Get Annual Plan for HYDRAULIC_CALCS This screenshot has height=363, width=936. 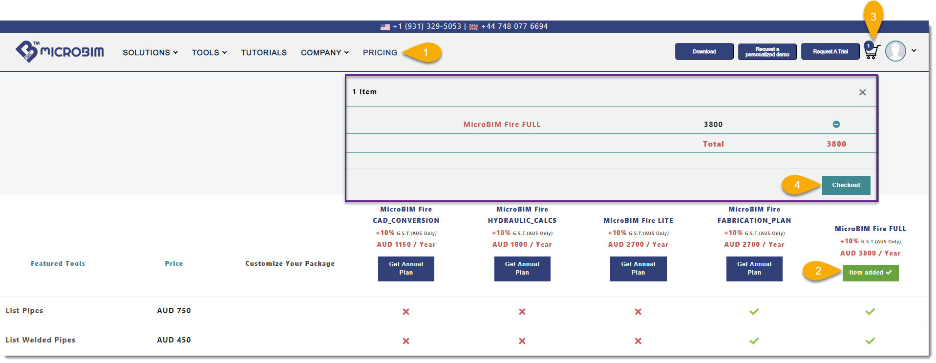522,269
